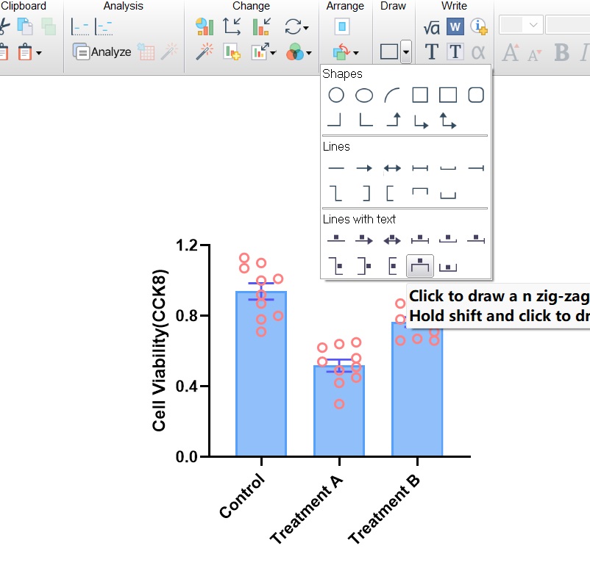
Task: Select the circle shape in Shapes
Action: click(x=336, y=95)
